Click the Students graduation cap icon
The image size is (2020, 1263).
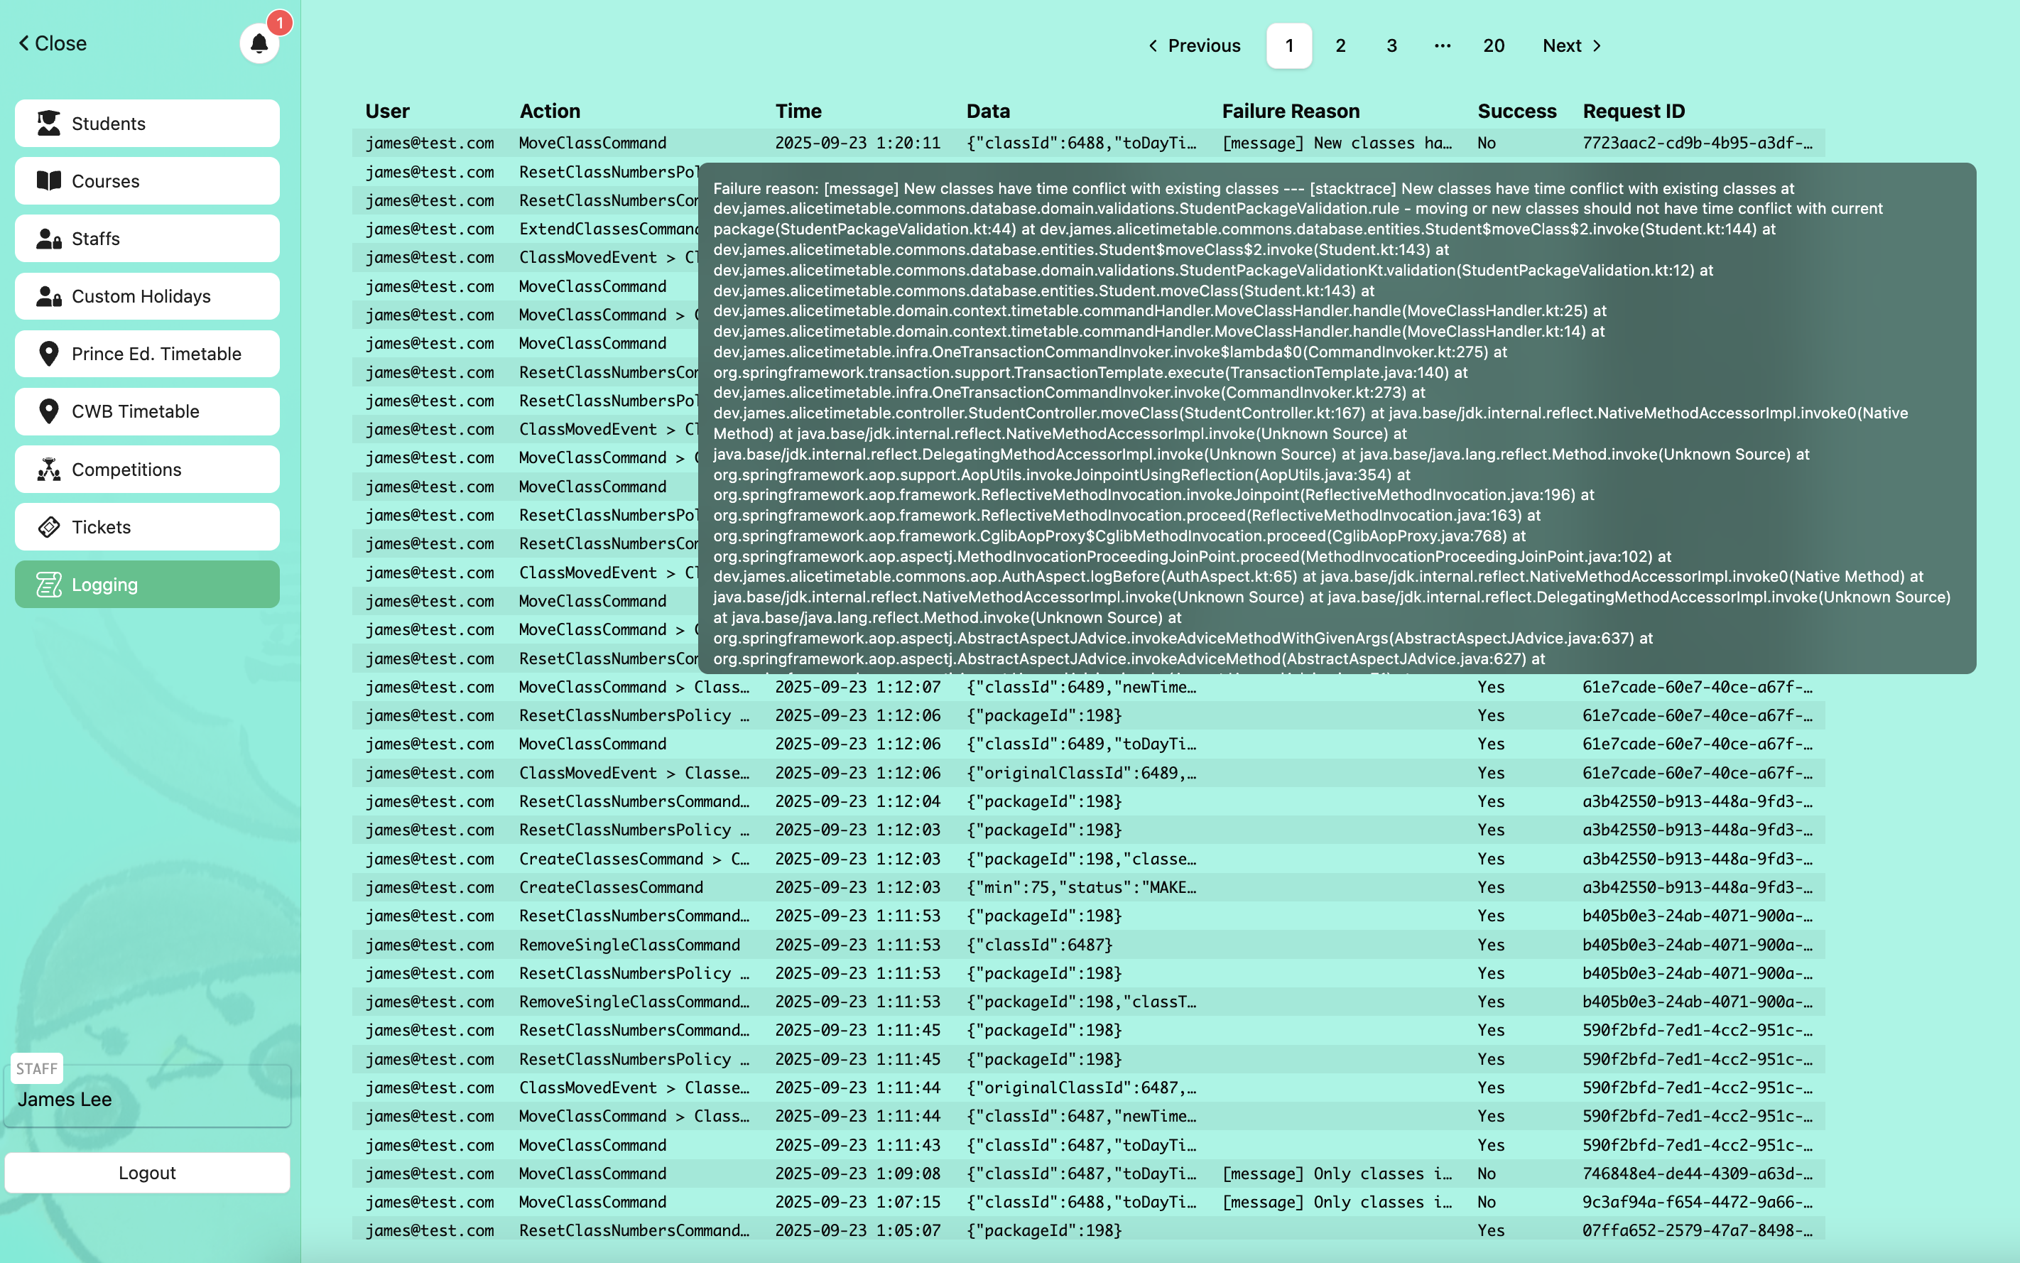tap(48, 124)
